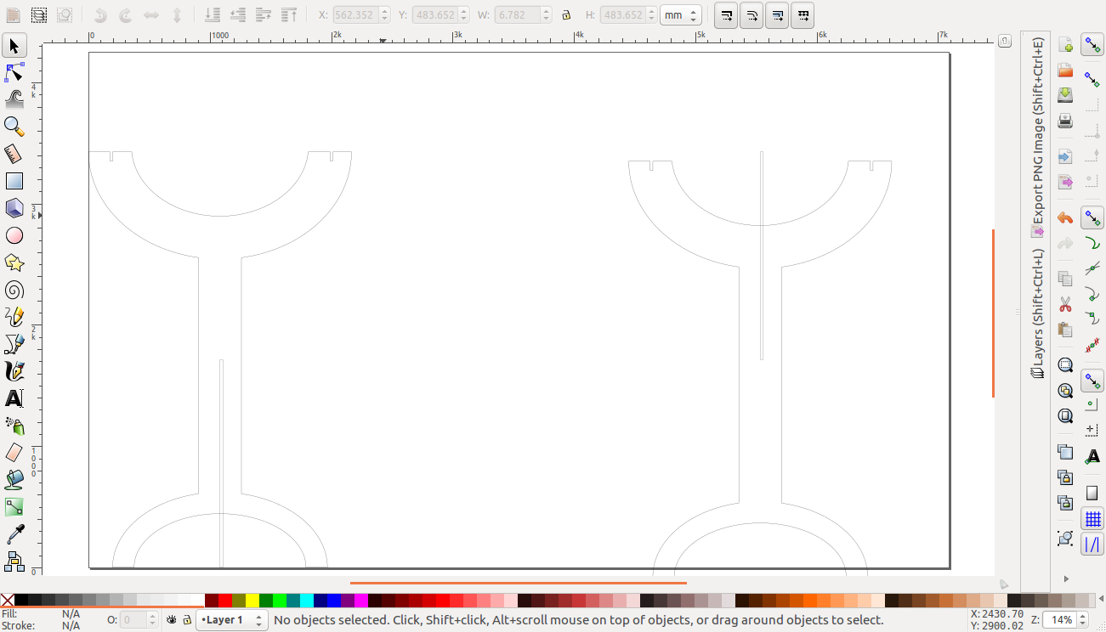Undo the last action
The image size is (1106, 632).
[x=1065, y=218]
